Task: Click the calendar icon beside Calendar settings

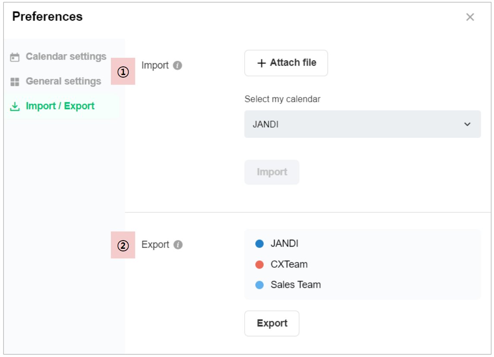Action: [15, 57]
